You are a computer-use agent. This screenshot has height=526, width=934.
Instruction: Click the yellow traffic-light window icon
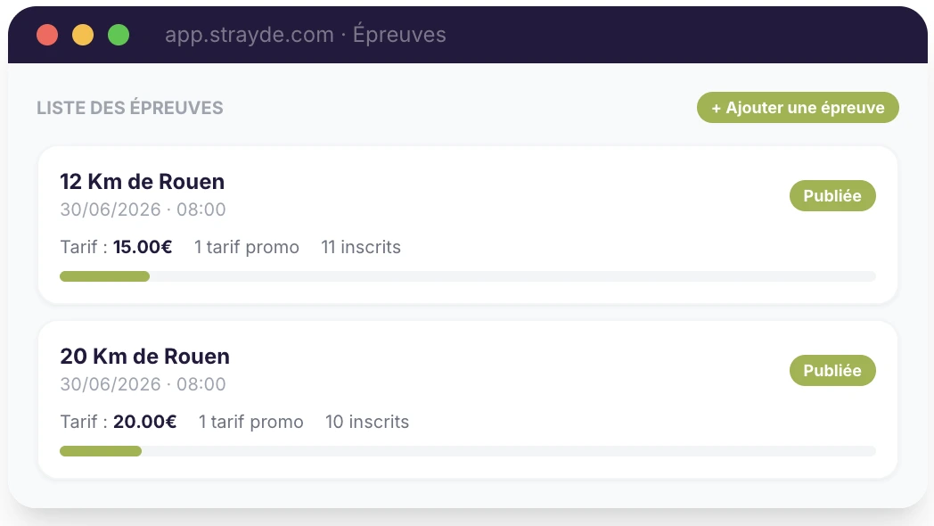(82, 35)
